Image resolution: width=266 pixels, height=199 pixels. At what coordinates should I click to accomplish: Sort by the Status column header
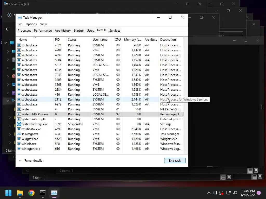(78, 39)
